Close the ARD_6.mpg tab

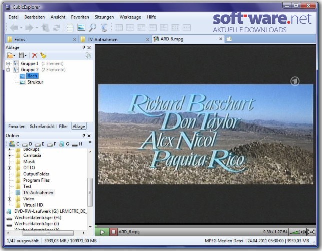[220, 39]
